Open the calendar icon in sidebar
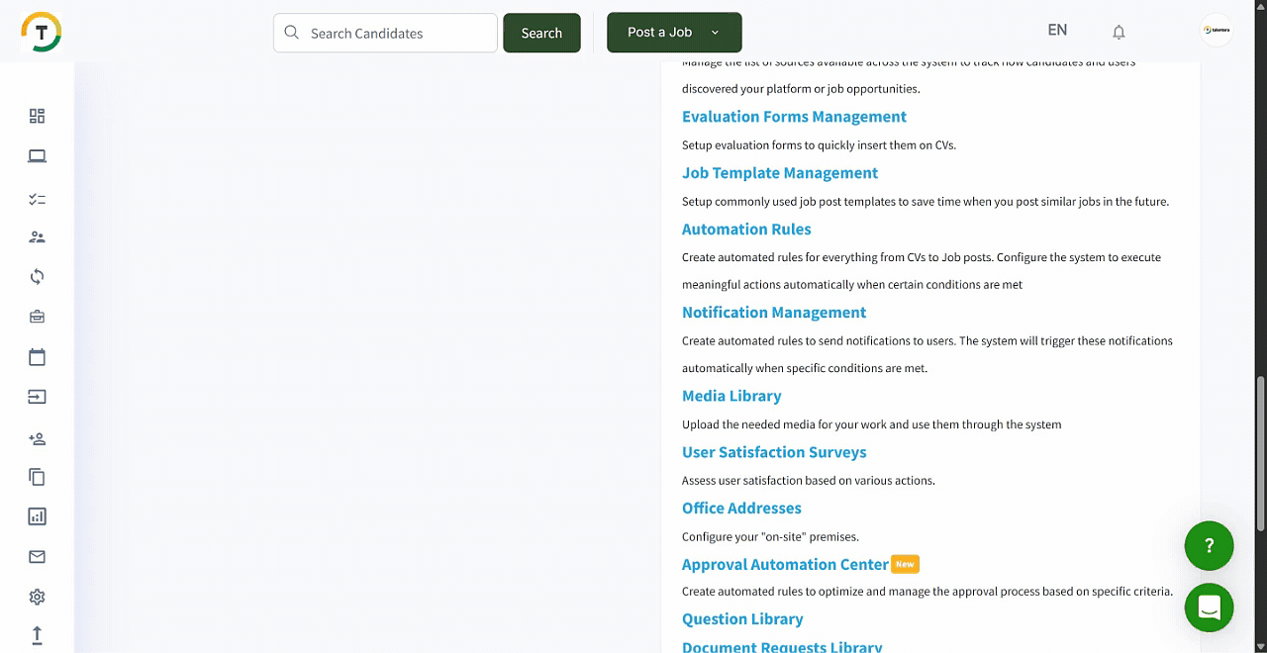The image size is (1267, 653). (x=37, y=356)
